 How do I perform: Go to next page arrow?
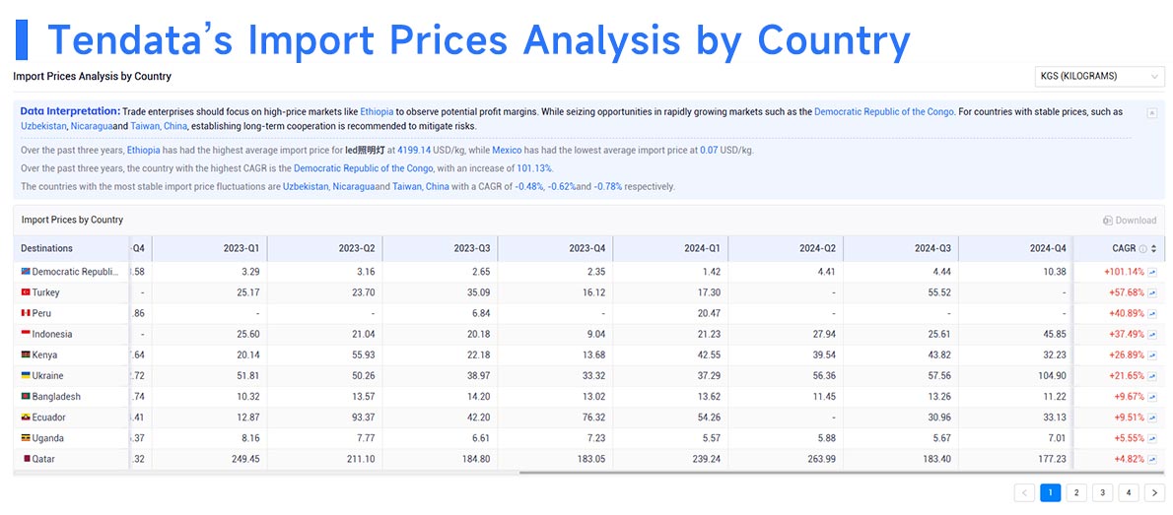pyautogui.click(x=1154, y=492)
